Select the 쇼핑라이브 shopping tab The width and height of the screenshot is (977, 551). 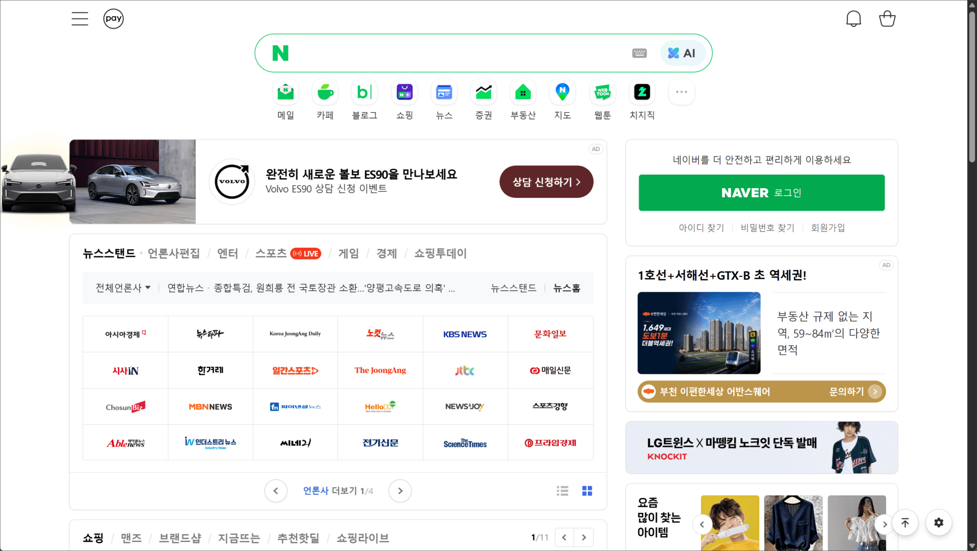tap(363, 538)
